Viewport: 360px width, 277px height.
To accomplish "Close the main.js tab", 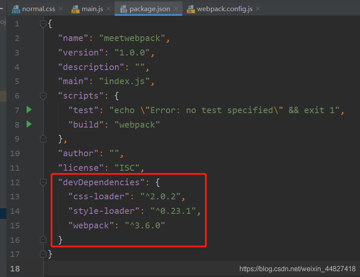I will tap(109, 9).
